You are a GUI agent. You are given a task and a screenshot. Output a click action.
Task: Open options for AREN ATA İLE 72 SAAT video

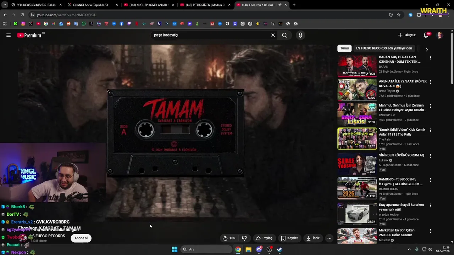[431, 82]
